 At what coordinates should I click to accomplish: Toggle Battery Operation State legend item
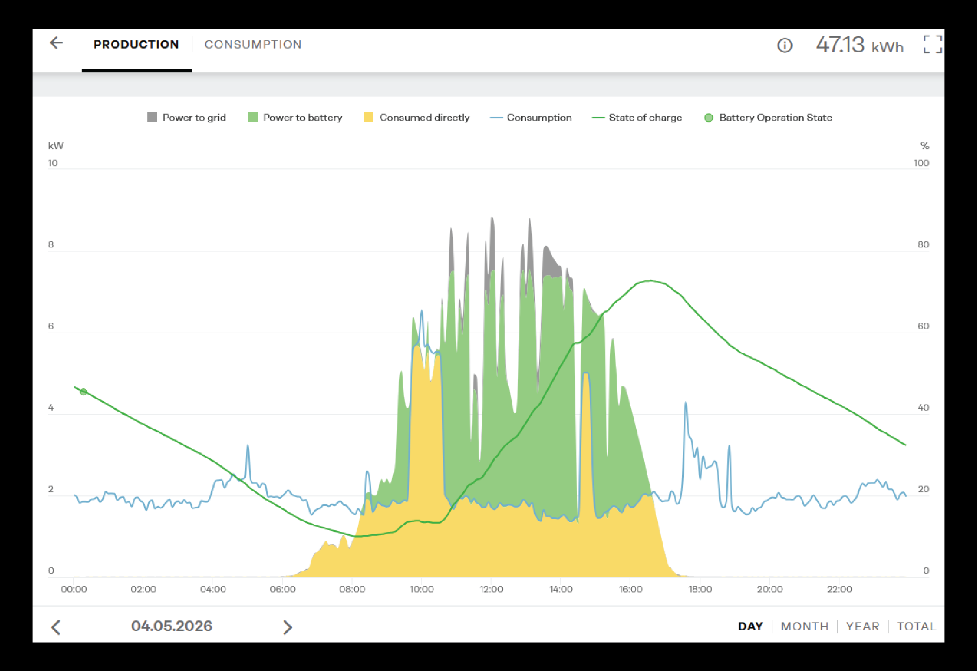(768, 117)
